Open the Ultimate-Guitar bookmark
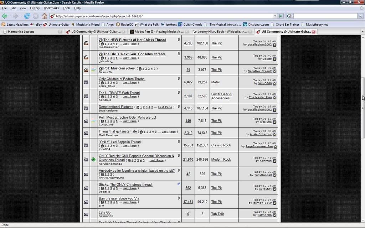The image size is (365, 228). [x=57, y=25]
